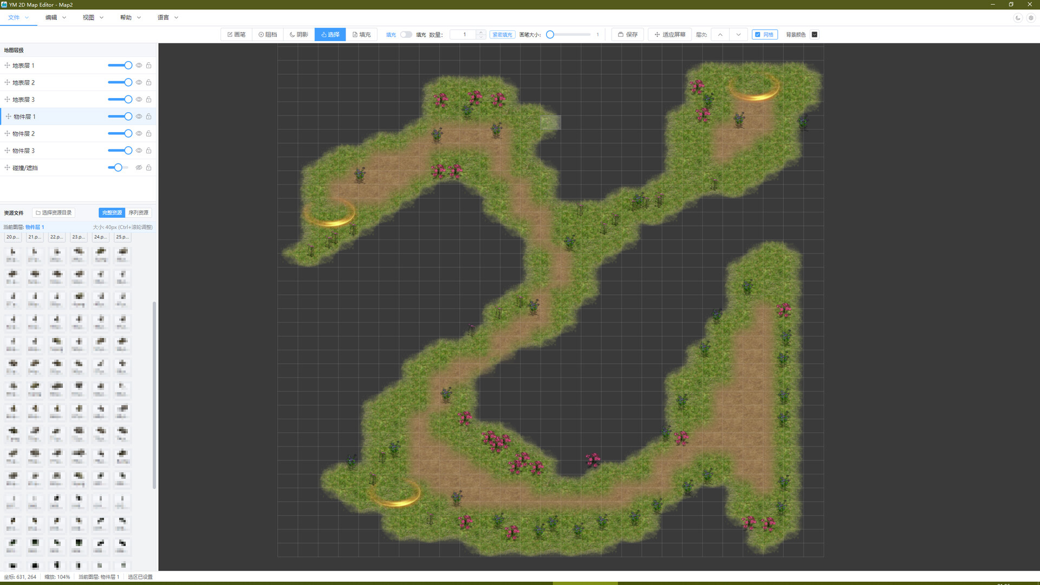Viewport: 1040px width, 585px height.
Task: Switch to dark mode moon icon
Action: click(1018, 18)
